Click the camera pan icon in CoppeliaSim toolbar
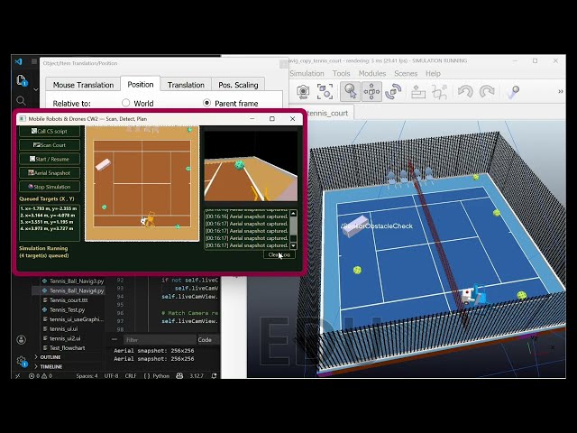Screen dimensions: 577x433 tap(303, 91)
